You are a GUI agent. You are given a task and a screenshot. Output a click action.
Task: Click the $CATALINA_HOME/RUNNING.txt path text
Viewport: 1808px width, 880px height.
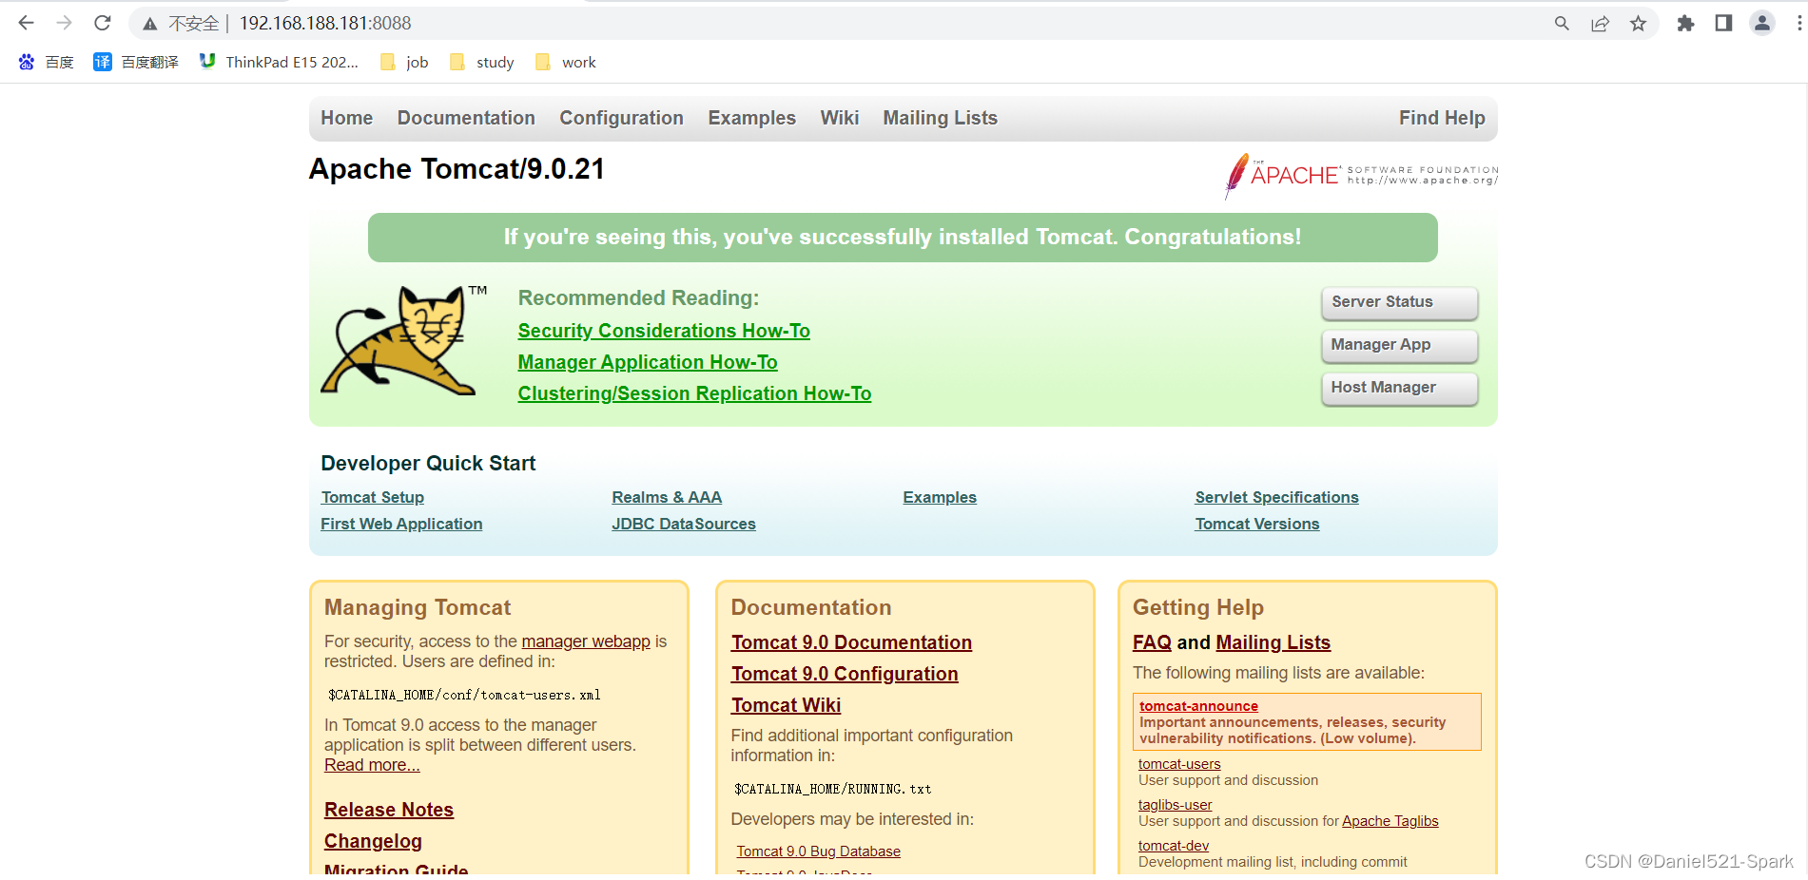(832, 789)
